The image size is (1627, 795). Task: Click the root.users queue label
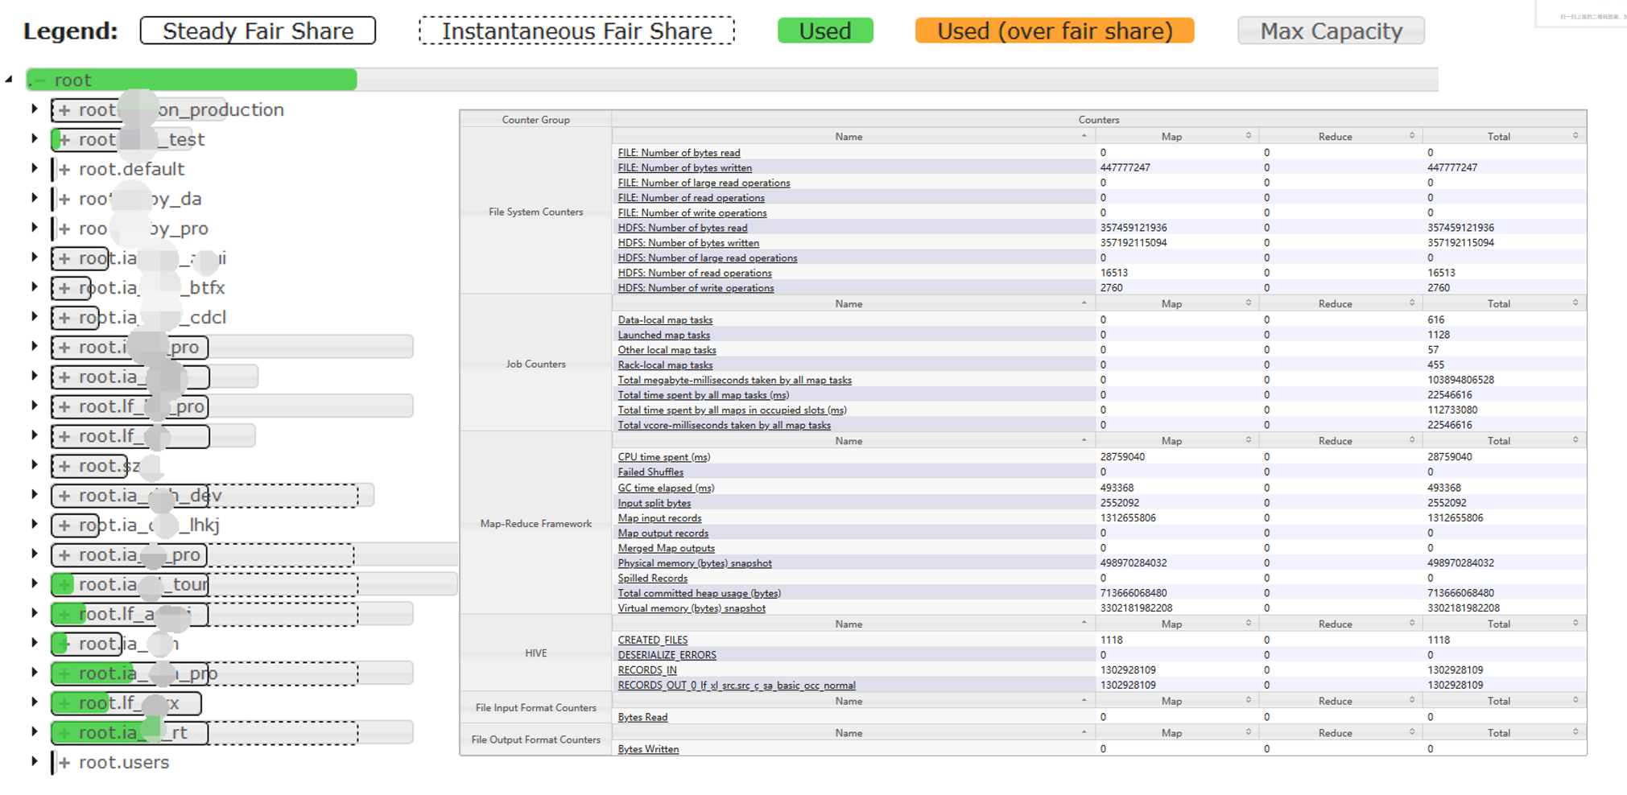[x=124, y=762]
